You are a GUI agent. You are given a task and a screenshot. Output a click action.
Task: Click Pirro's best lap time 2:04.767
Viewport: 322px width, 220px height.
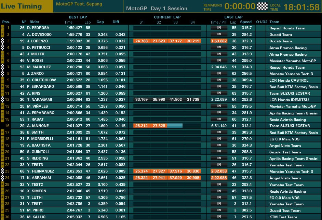click(x=74, y=210)
